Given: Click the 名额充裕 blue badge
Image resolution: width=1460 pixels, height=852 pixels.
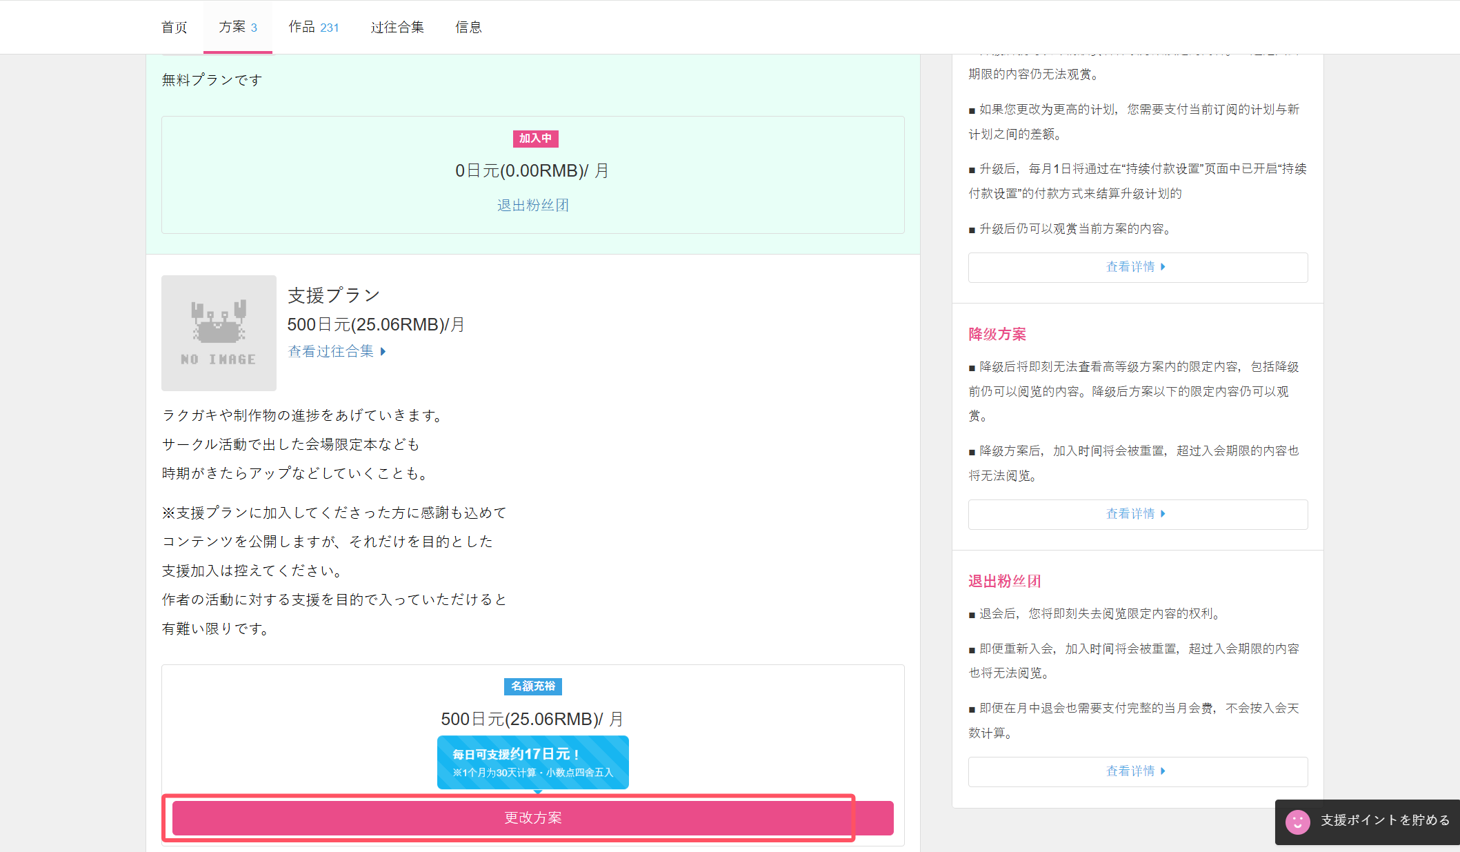Looking at the screenshot, I should 532,686.
